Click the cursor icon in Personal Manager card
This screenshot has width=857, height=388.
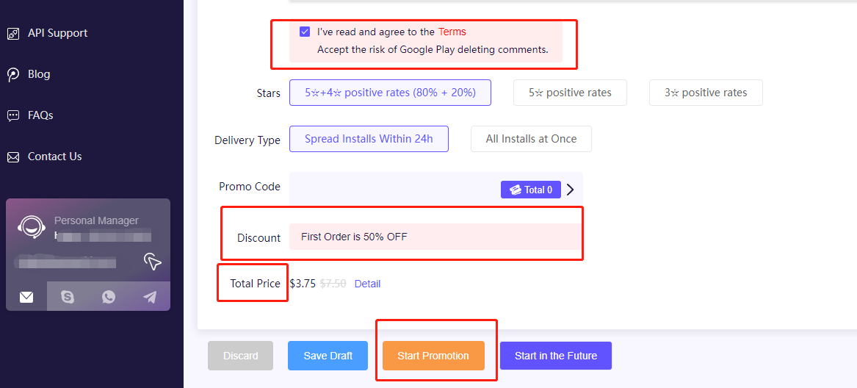(153, 262)
